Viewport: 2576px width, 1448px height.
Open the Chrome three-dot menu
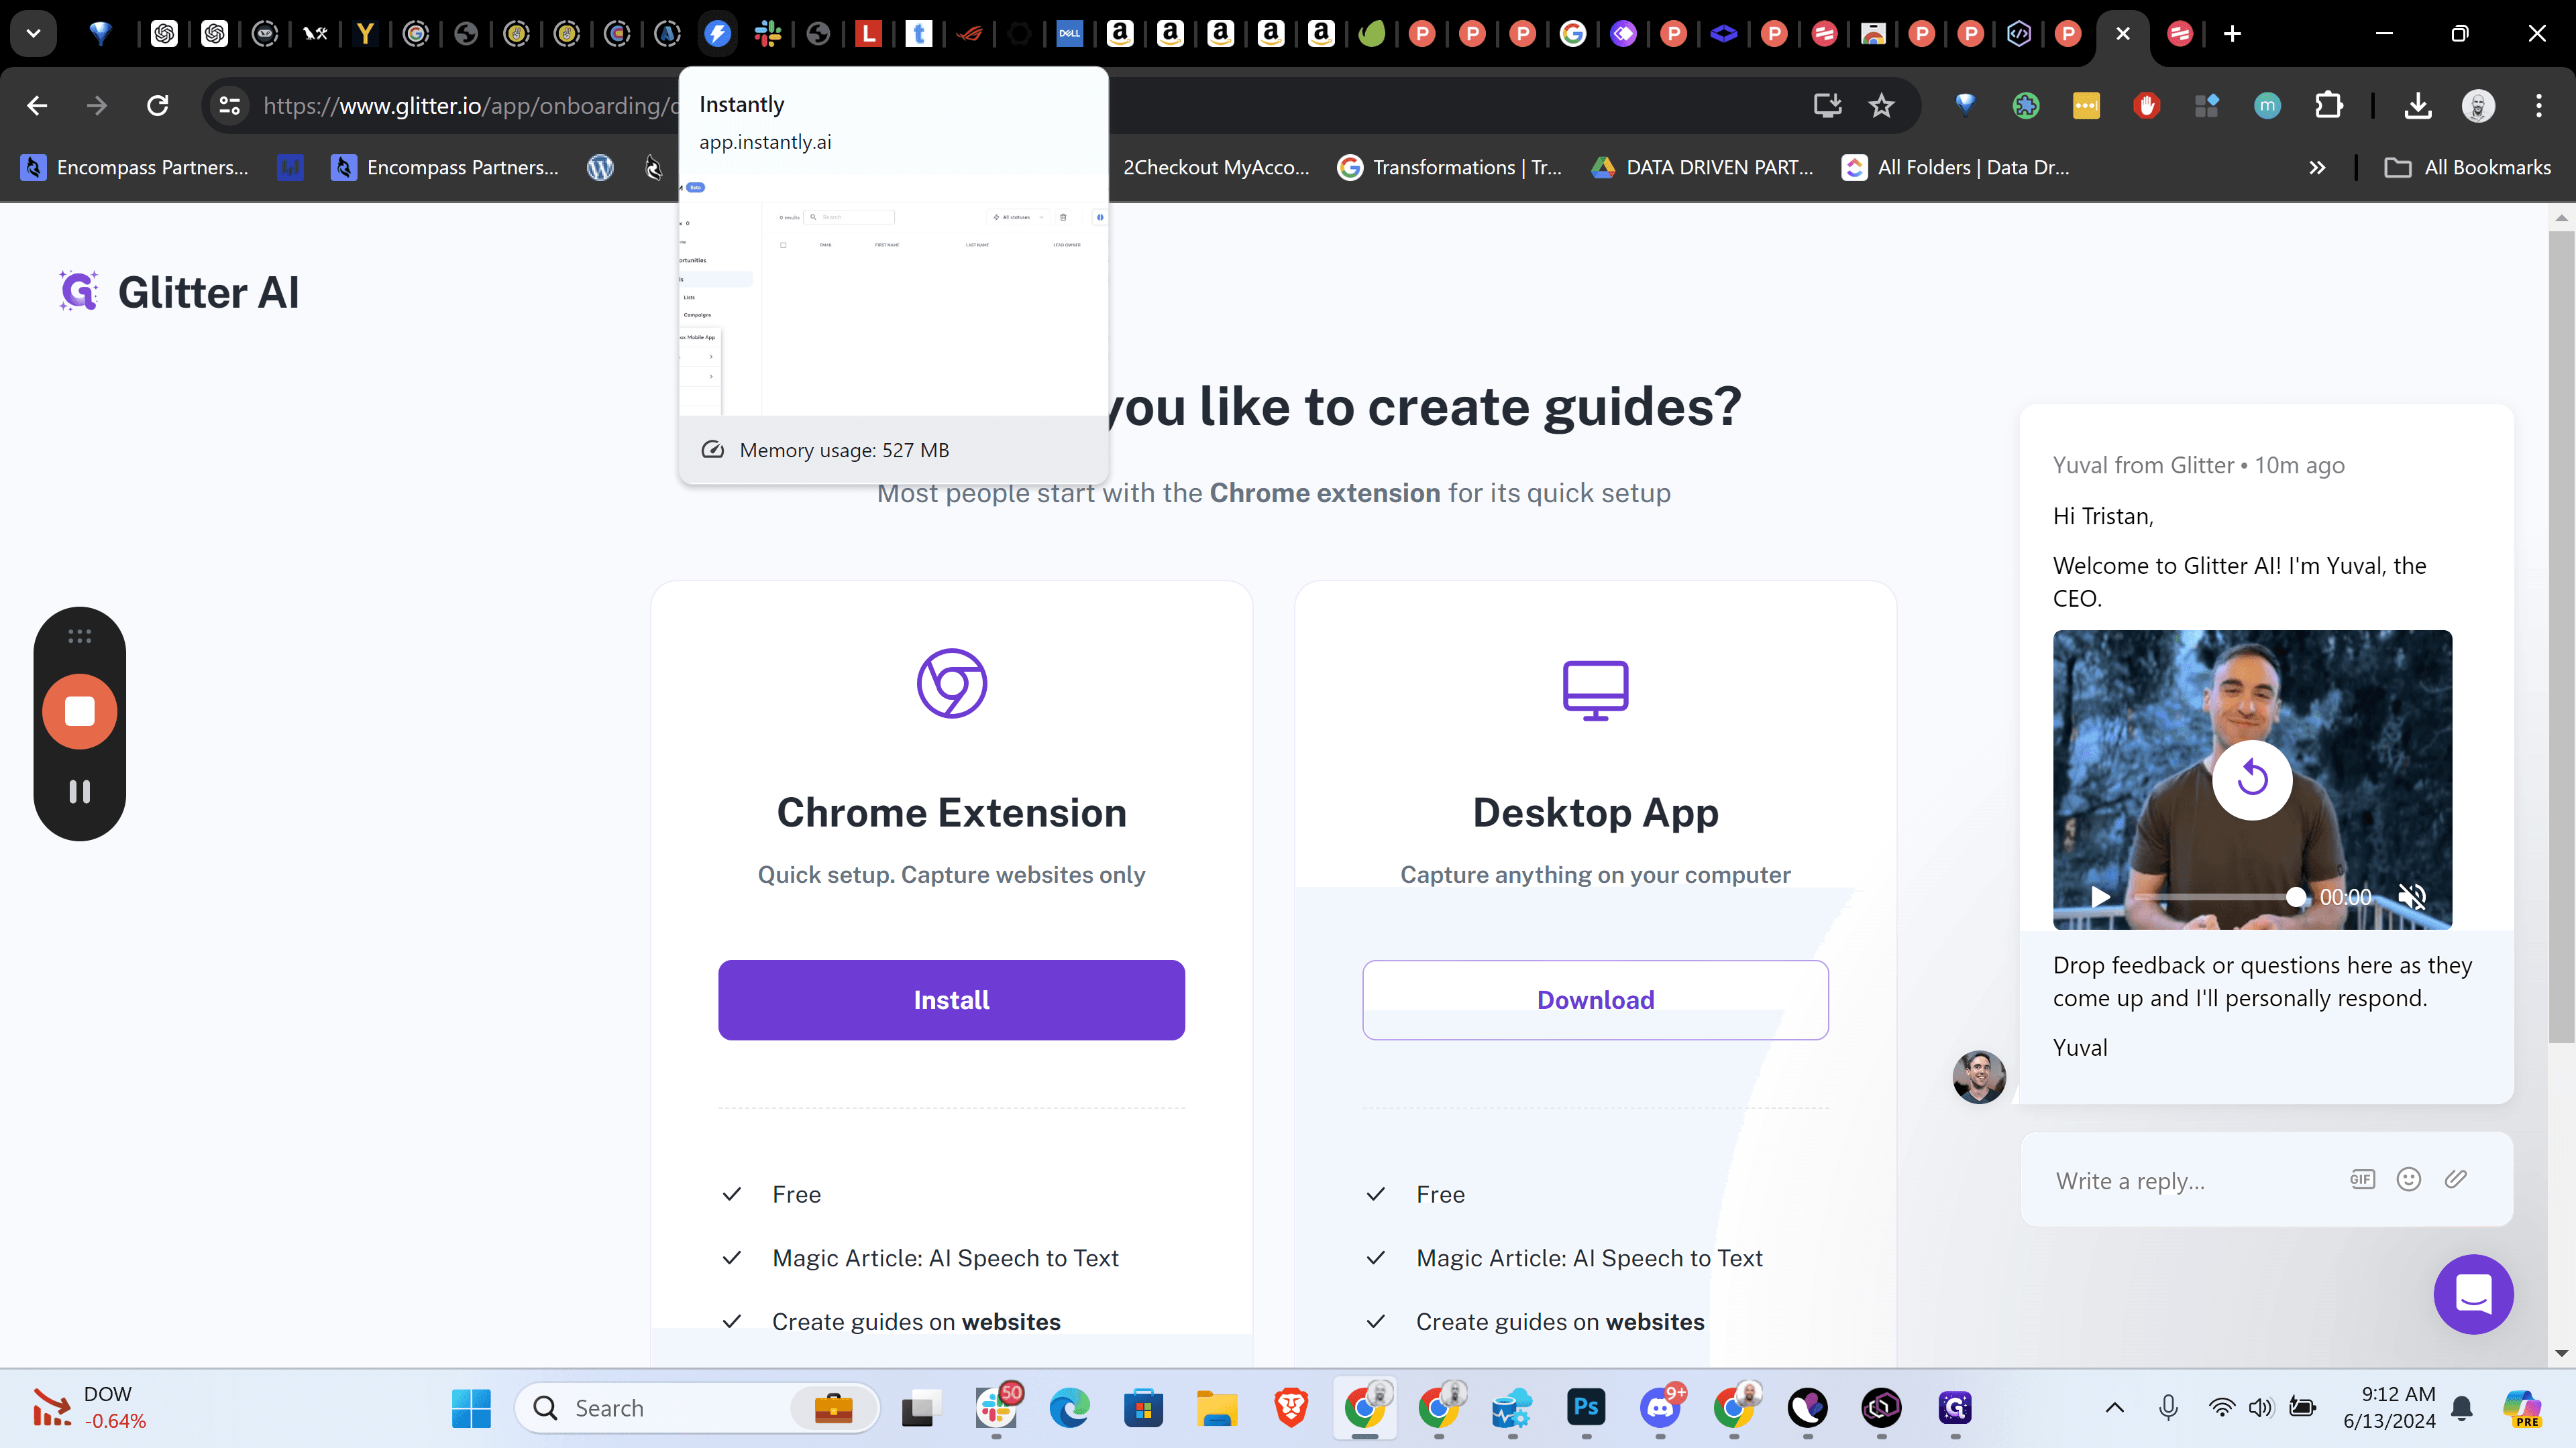tap(2538, 105)
